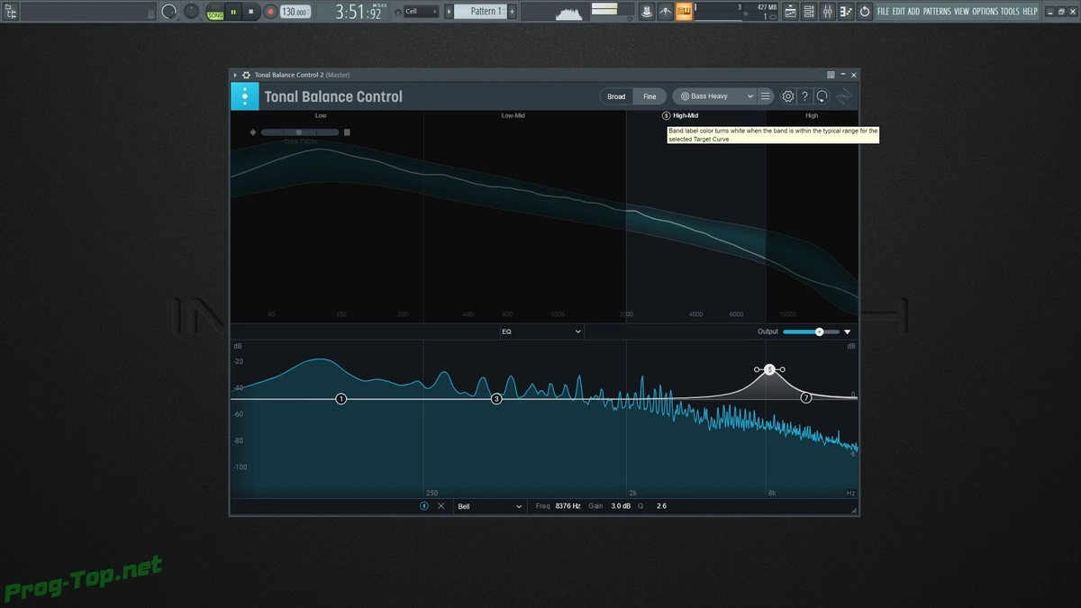Expand the Output options triangle

tap(848, 331)
